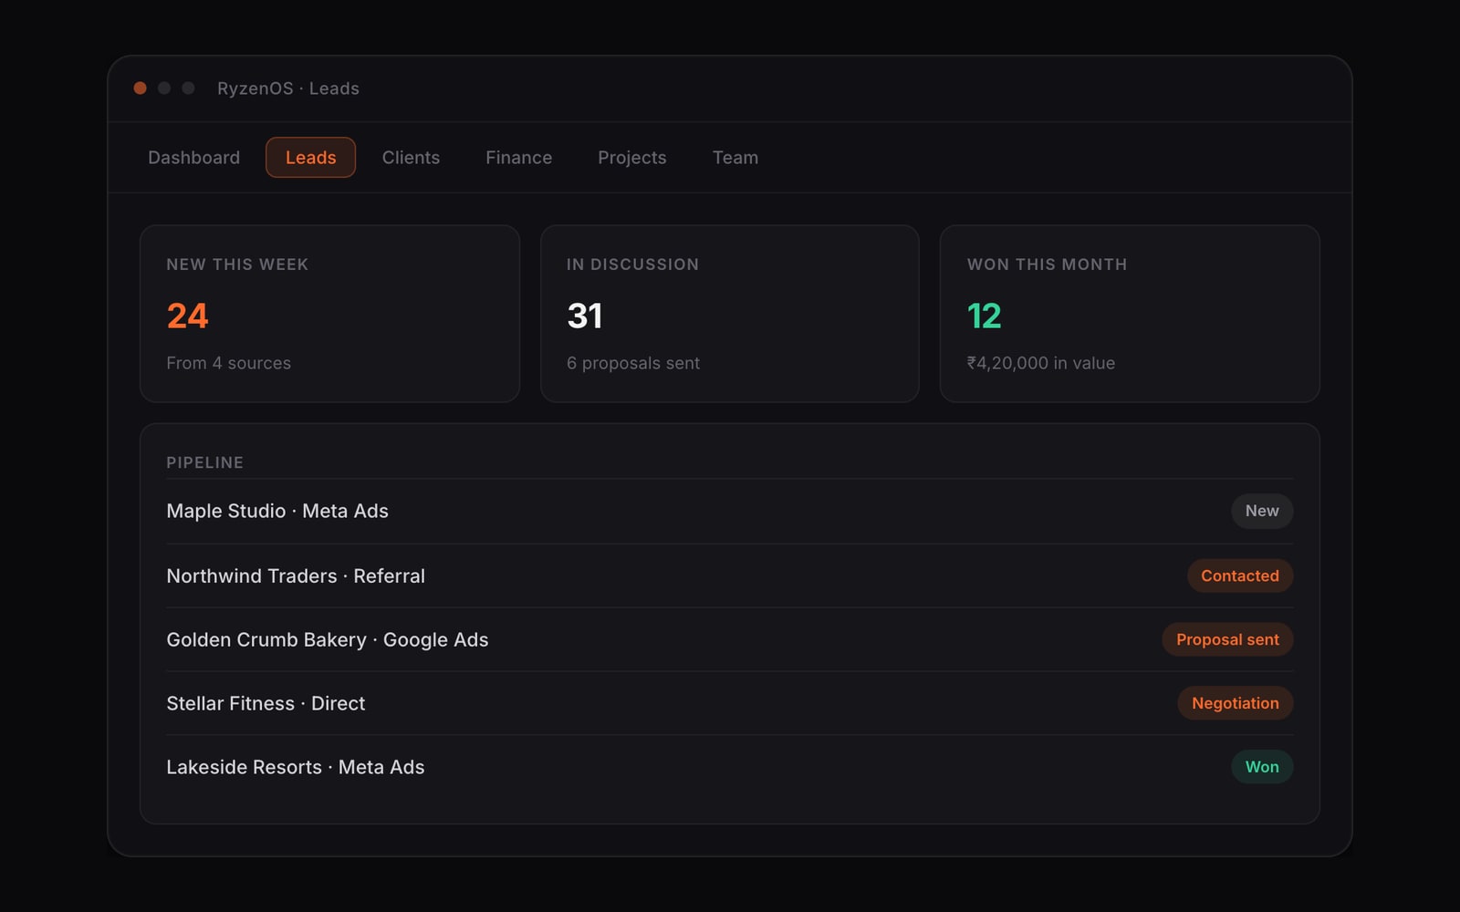Click the Won status badge
Viewport: 1460px width, 912px height.
1262,767
